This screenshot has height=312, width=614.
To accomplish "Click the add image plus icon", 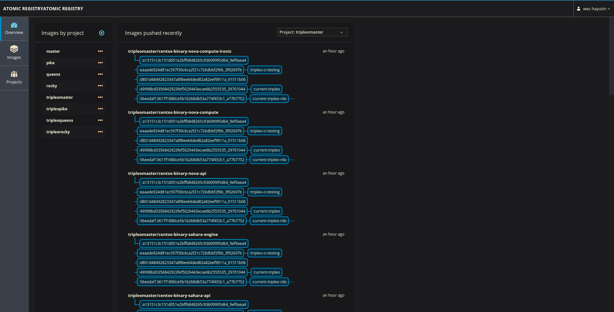I will [x=102, y=33].
